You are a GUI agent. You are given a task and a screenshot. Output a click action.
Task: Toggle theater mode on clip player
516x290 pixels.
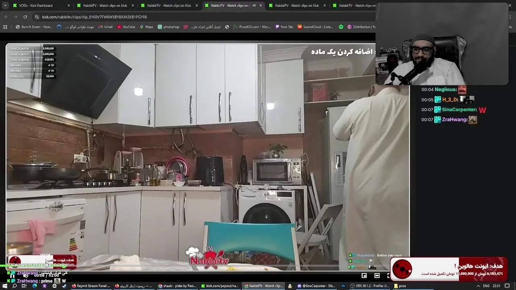377,275
